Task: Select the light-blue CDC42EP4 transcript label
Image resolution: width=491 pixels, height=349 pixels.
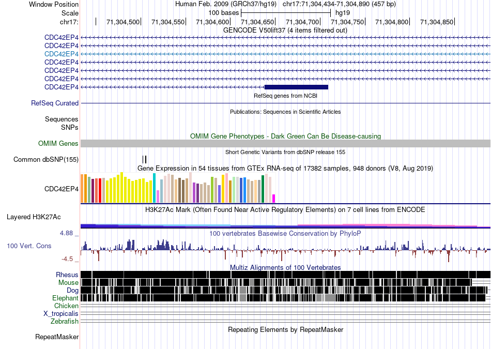Action: (62, 54)
